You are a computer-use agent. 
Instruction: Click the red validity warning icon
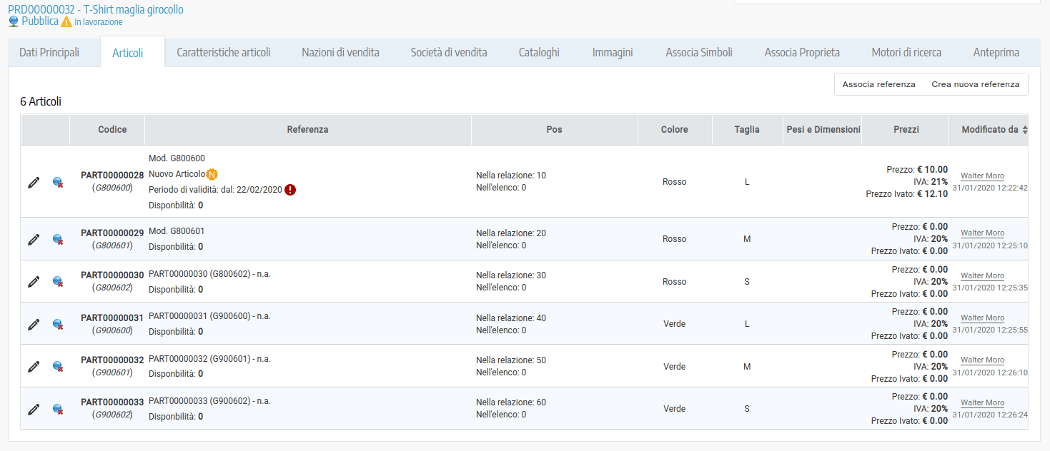(x=290, y=190)
